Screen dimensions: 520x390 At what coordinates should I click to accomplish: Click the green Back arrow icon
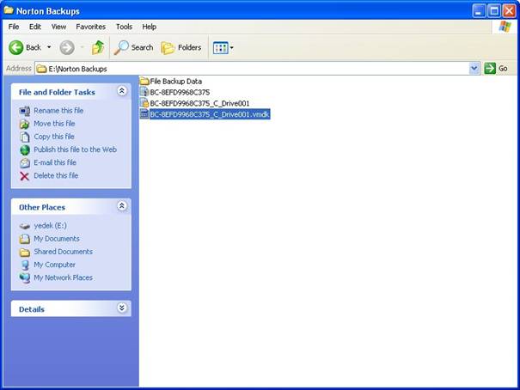tap(15, 48)
